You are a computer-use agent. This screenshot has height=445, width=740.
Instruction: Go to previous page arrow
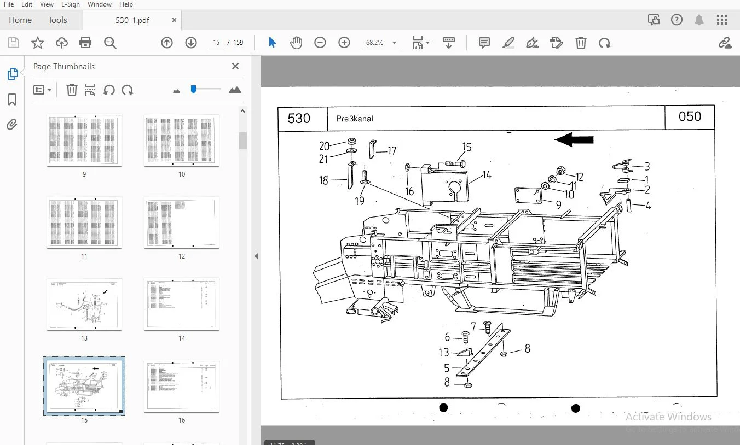[x=167, y=43]
